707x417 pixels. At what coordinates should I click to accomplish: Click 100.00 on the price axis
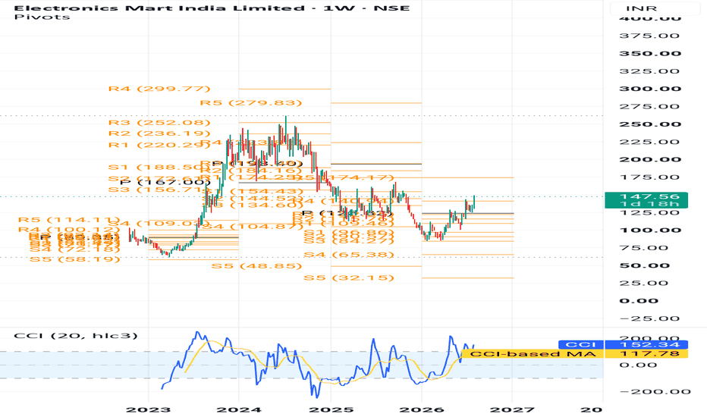tap(650, 230)
